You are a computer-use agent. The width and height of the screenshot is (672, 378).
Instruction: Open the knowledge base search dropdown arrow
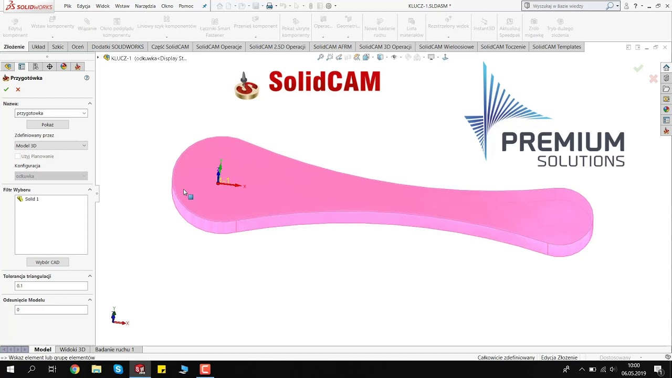click(617, 6)
